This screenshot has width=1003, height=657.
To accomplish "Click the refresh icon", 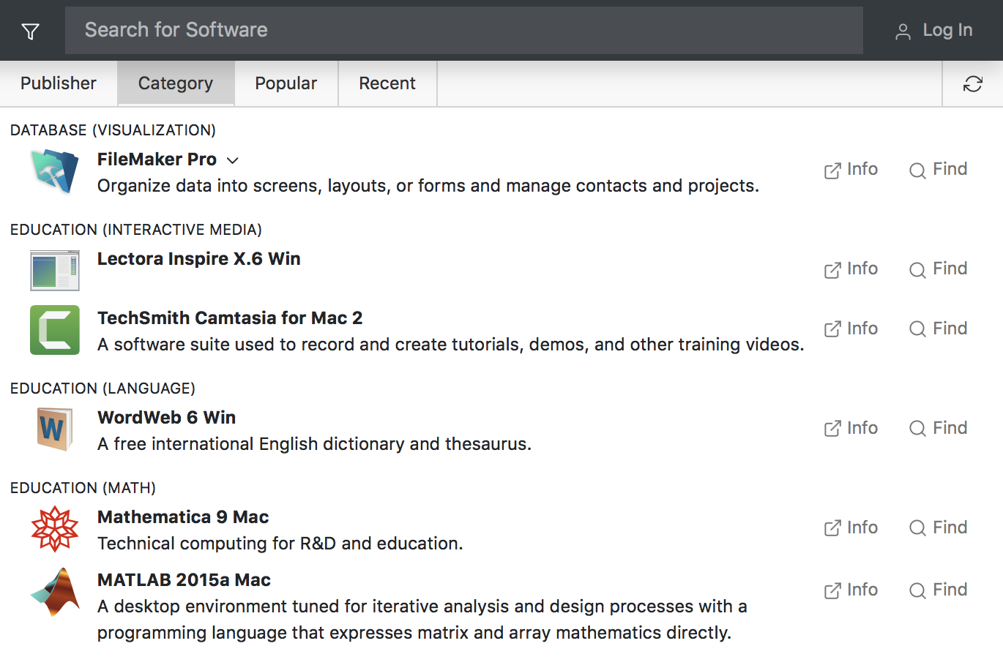I will pyautogui.click(x=972, y=83).
